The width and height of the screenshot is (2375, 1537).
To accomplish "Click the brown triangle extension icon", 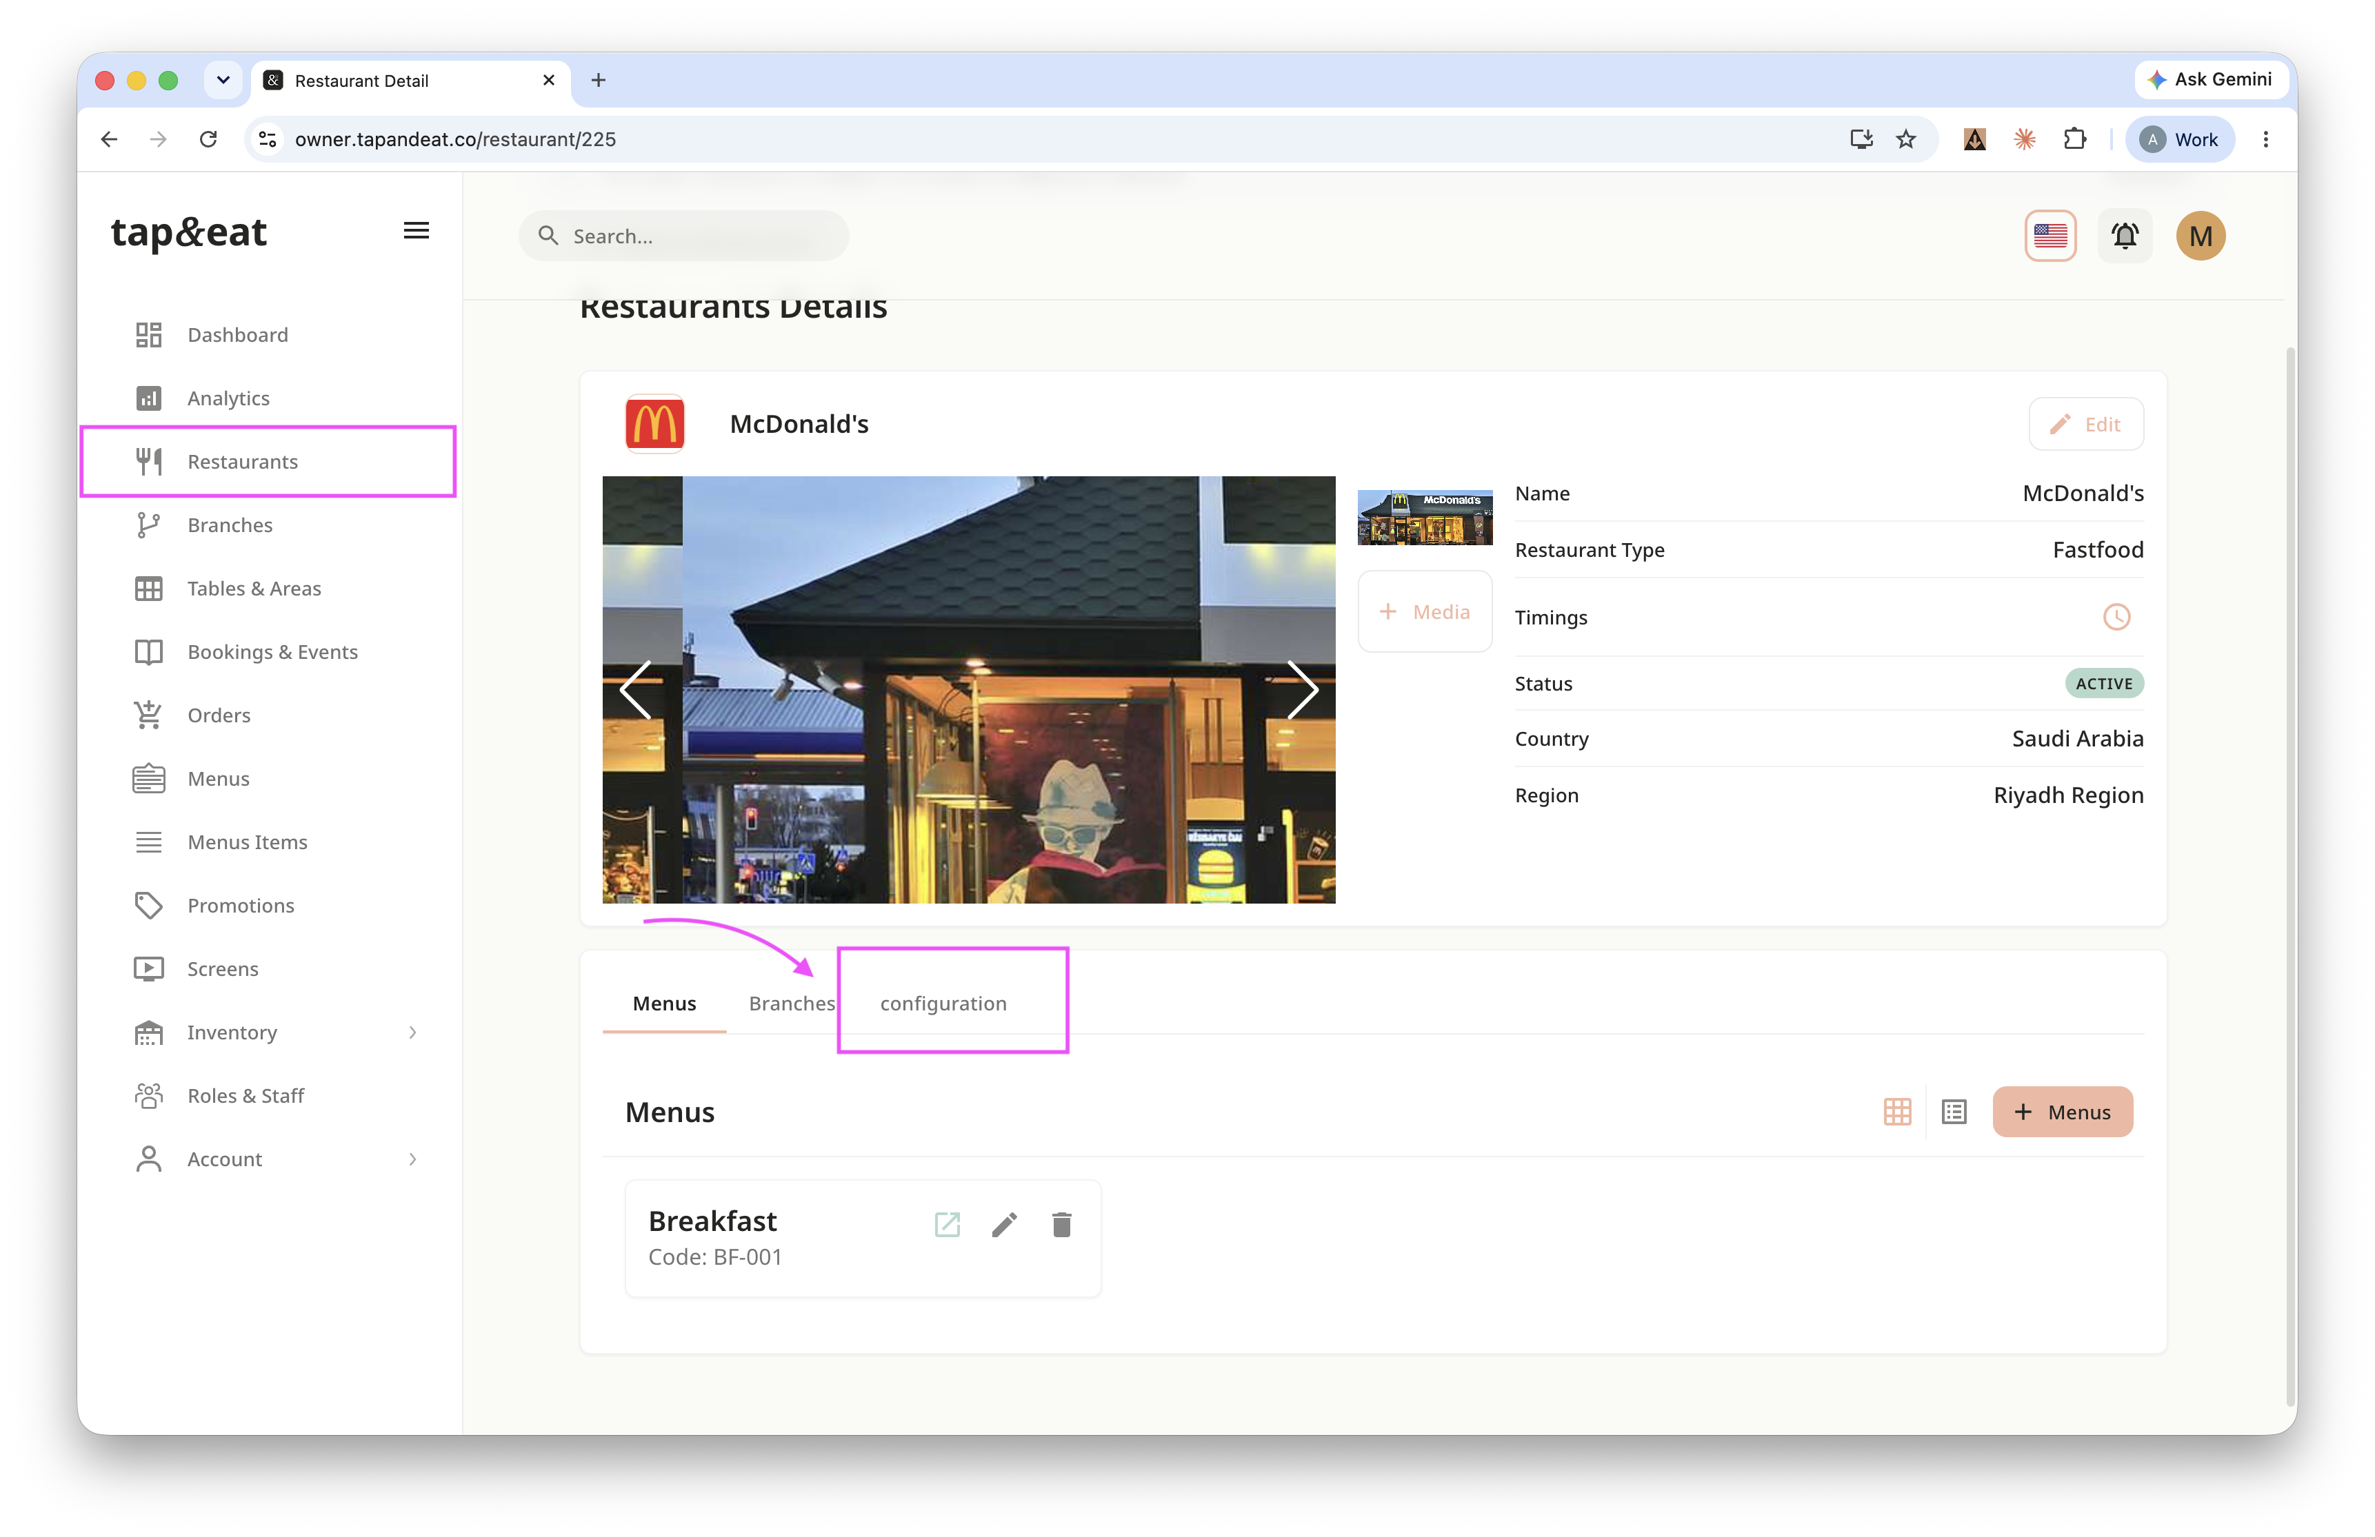I will pyautogui.click(x=1975, y=140).
